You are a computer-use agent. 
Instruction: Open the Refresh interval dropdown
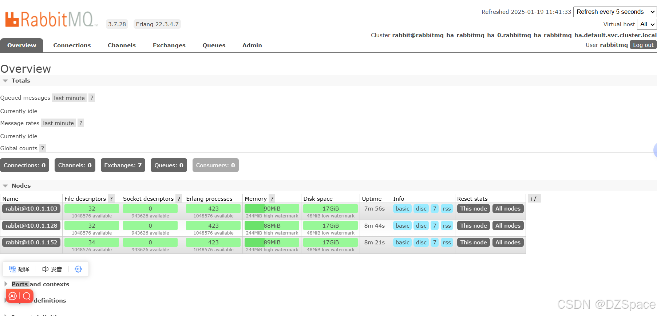[x=615, y=12]
